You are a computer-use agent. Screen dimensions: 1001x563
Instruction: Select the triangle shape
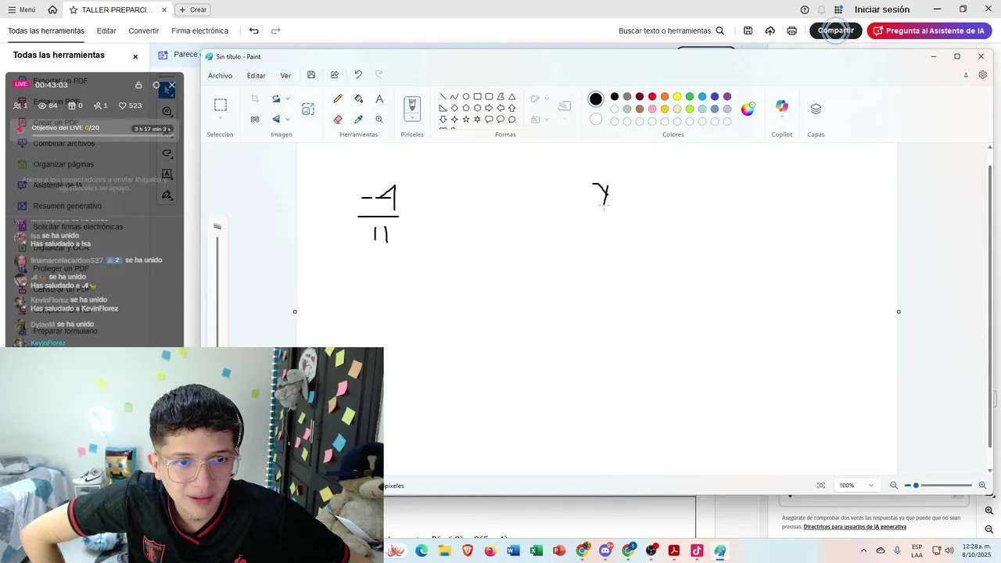[x=512, y=97]
